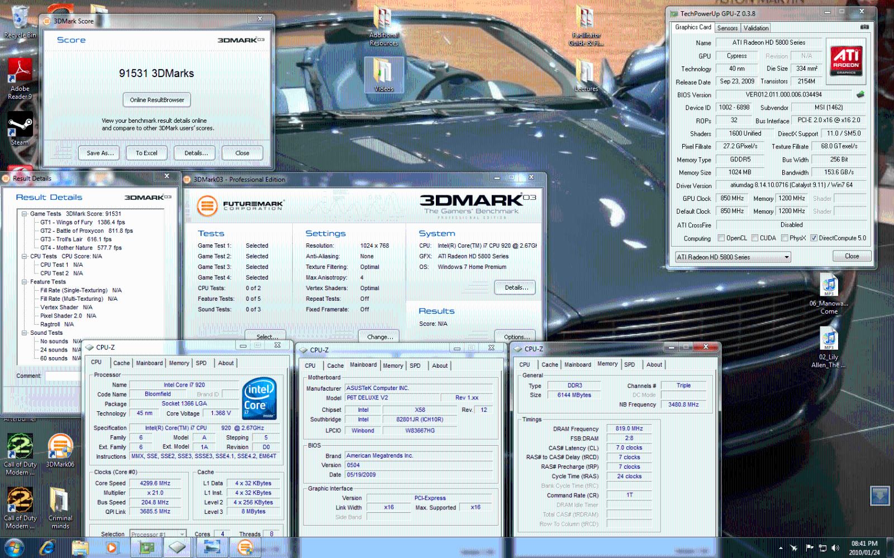This screenshot has width=894, height=558.
Task: Open About tab in the Memory Timings CPU-Z window
Action: pyautogui.click(x=654, y=364)
